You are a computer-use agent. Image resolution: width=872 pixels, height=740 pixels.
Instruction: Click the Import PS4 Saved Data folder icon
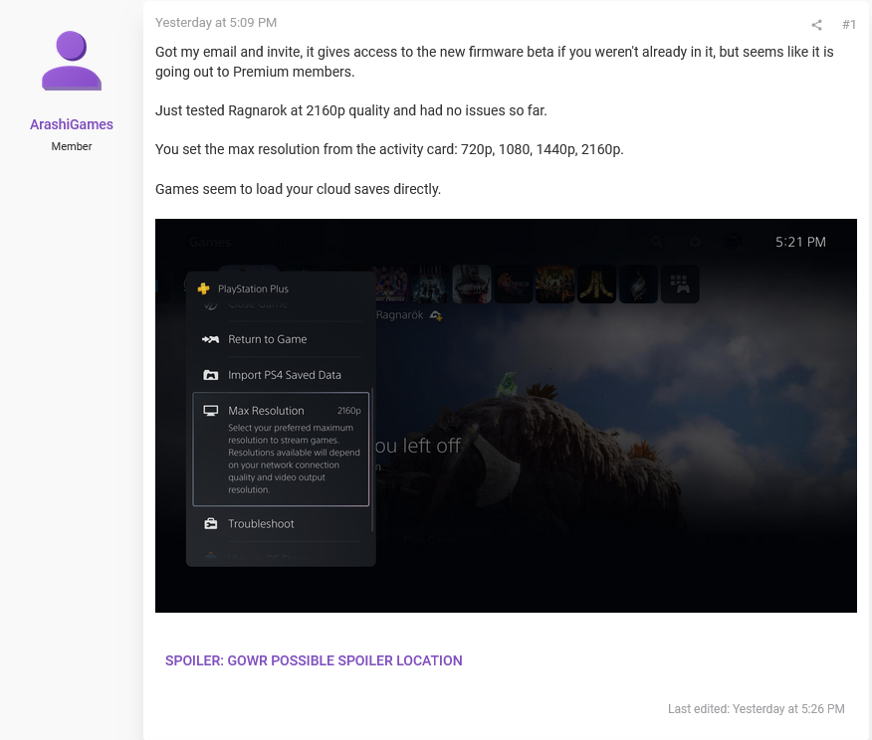pos(210,375)
